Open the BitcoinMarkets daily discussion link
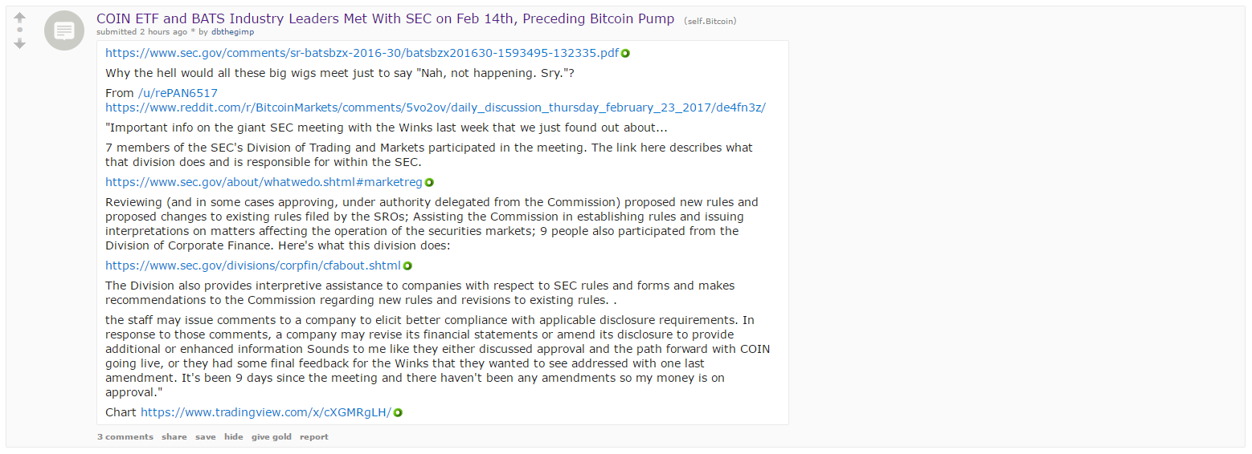Screen dimensions: 1252x454 click(436, 107)
